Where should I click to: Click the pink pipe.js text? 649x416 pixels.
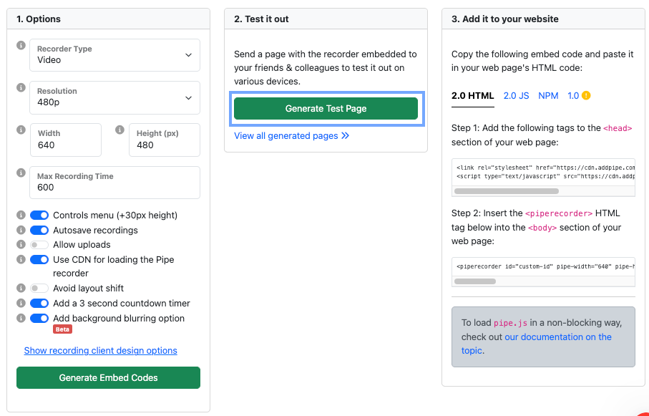[x=510, y=323]
